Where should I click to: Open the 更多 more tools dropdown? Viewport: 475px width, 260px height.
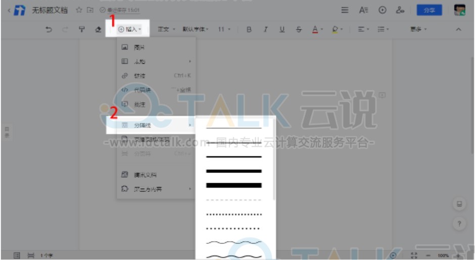pyautogui.click(x=418, y=29)
